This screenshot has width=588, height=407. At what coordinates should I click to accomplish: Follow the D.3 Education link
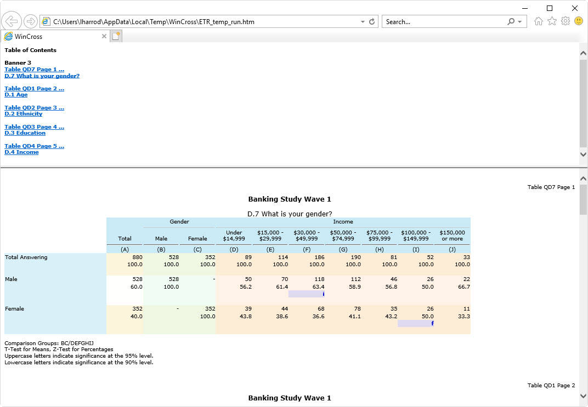(25, 133)
